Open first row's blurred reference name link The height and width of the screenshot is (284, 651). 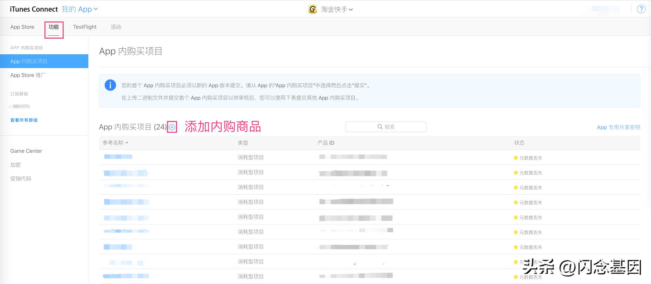pyautogui.click(x=118, y=157)
